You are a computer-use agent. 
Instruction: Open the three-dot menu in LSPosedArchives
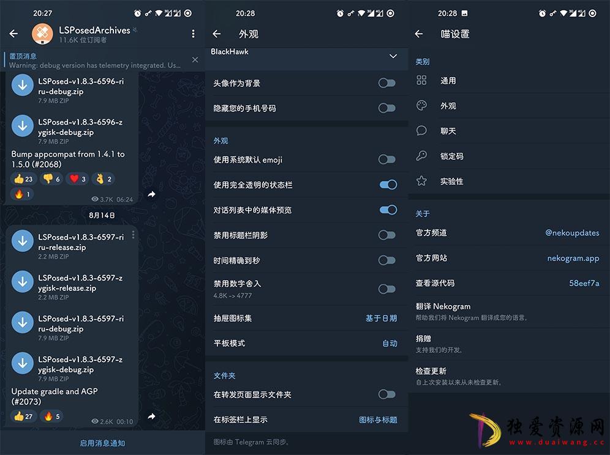(193, 34)
